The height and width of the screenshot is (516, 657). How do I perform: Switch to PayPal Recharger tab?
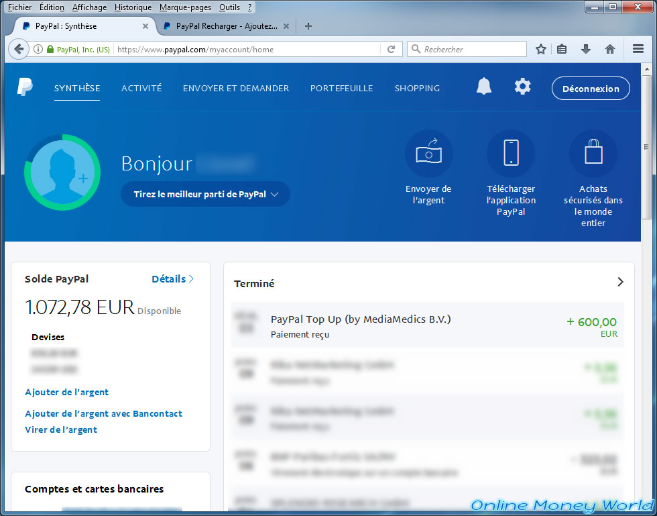point(227,26)
